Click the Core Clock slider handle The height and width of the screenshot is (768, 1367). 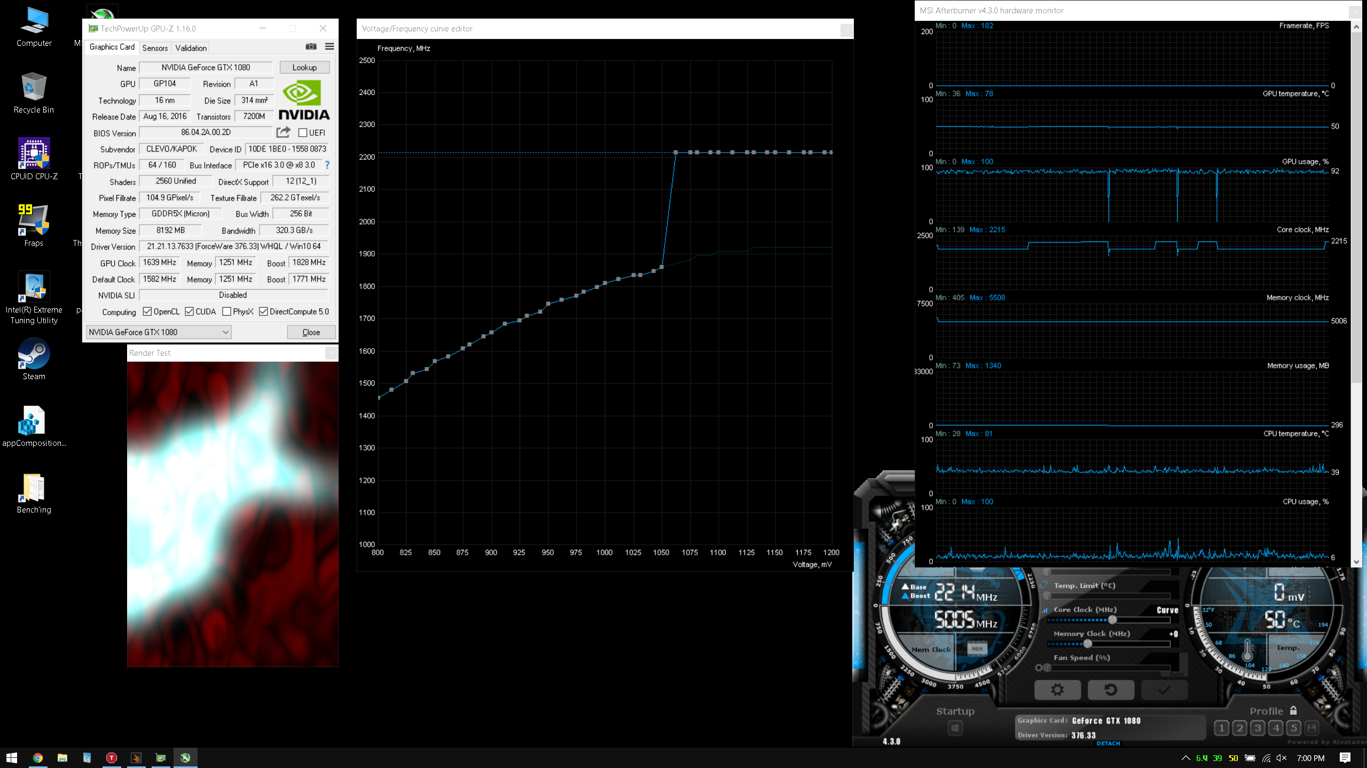[x=1112, y=620]
